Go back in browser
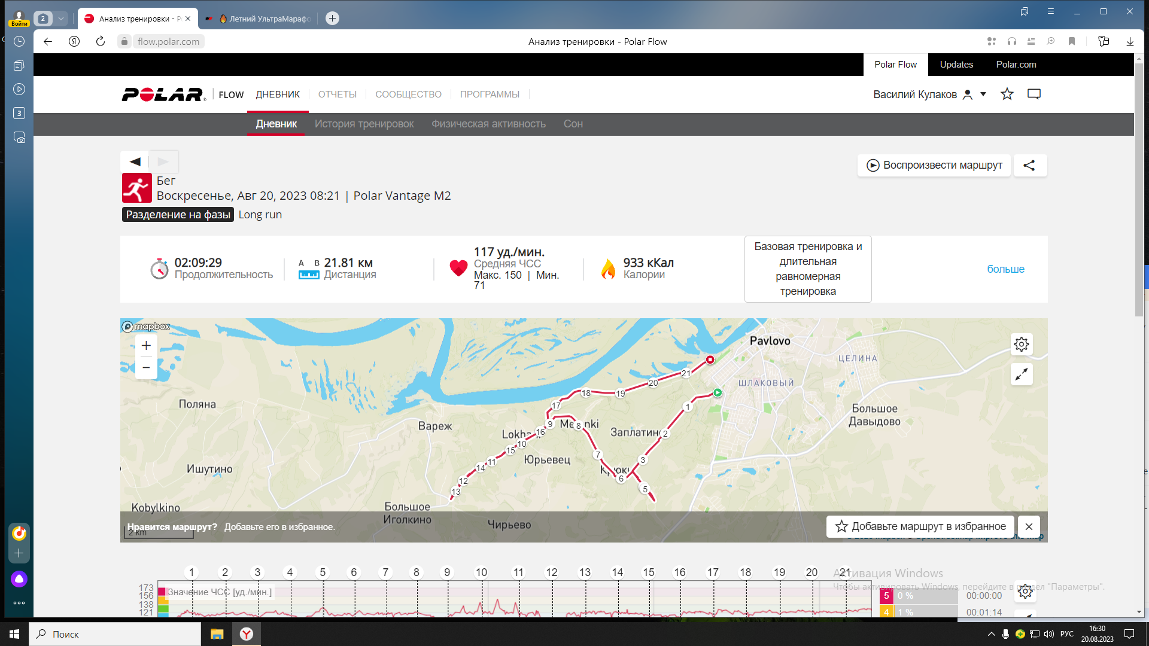This screenshot has height=646, width=1149. click(x=48, y=41)
